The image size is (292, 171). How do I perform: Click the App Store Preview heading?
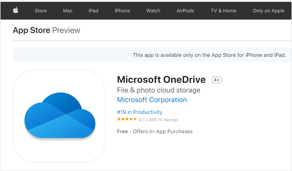pos(47,30)
